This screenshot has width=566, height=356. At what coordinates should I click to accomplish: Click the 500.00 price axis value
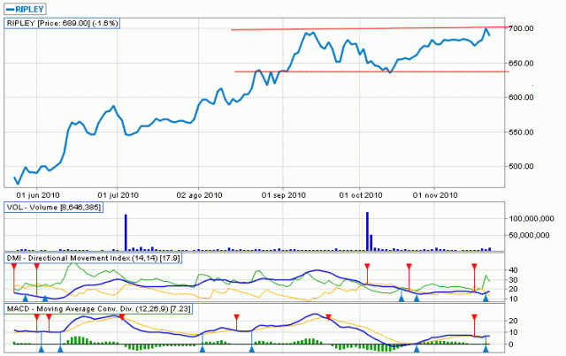coord(521,167)
